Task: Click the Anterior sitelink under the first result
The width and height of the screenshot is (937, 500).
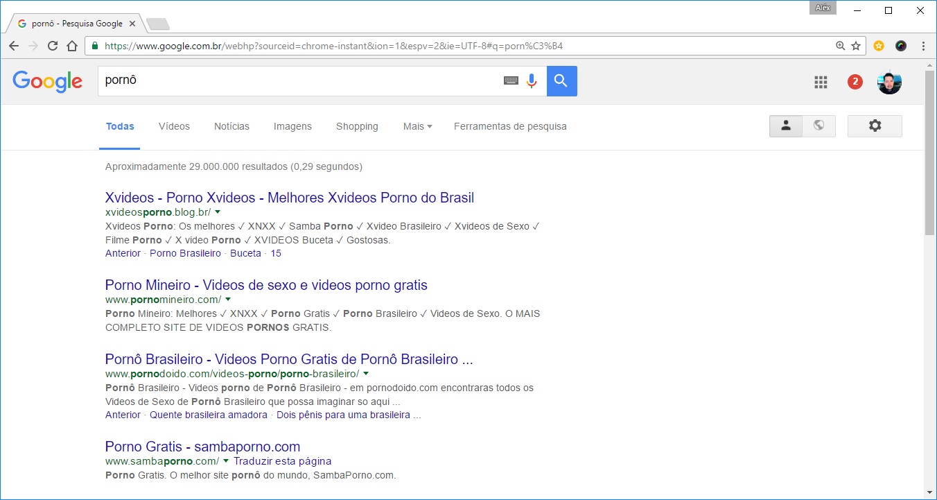Action: coord(123,253)
